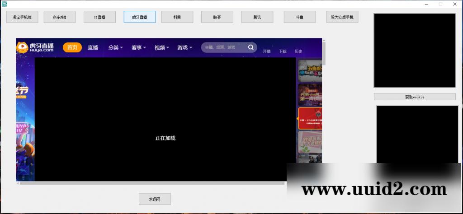The width and height of the screenshot is (463, 214).
Task: Choose the 虎牙直播 button in top row
Action: tap(140, 17)
